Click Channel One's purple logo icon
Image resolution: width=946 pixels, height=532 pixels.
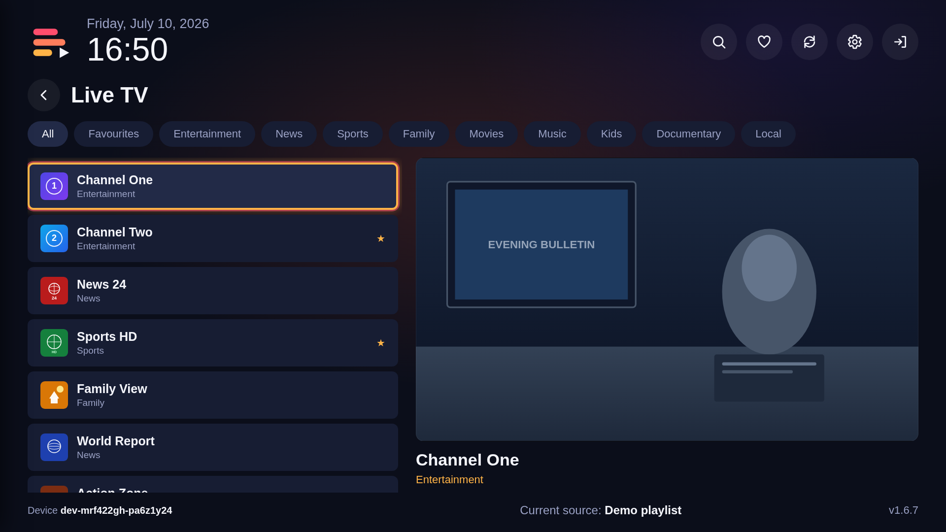pyautogui.click(x=54, y=186)
